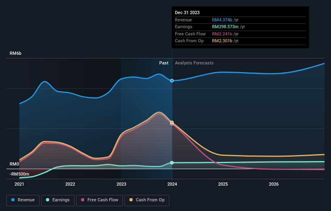This screenshot has width=331, height=211.
Task: Click the Free Cash Flow label in tooltip
Action: pyautogui.click(x=190, y=34)
